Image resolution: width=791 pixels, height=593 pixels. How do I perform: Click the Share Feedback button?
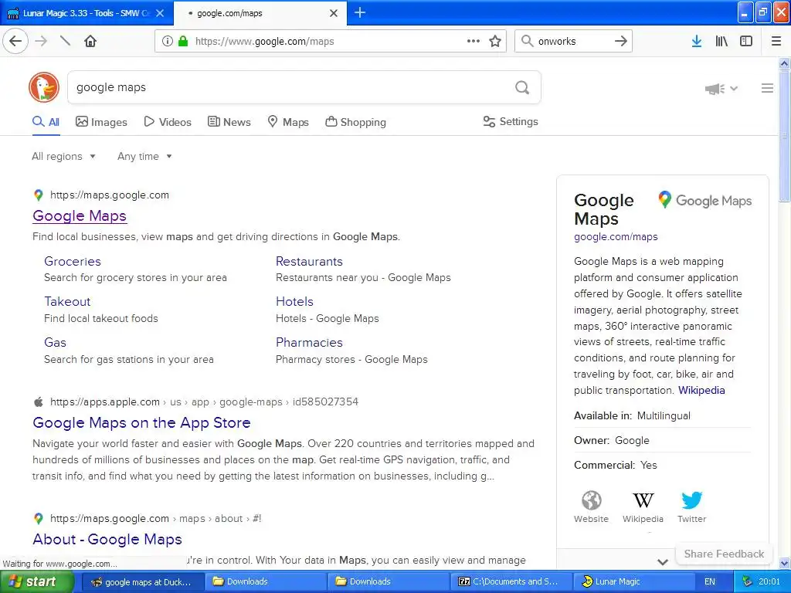coord(724,554)
